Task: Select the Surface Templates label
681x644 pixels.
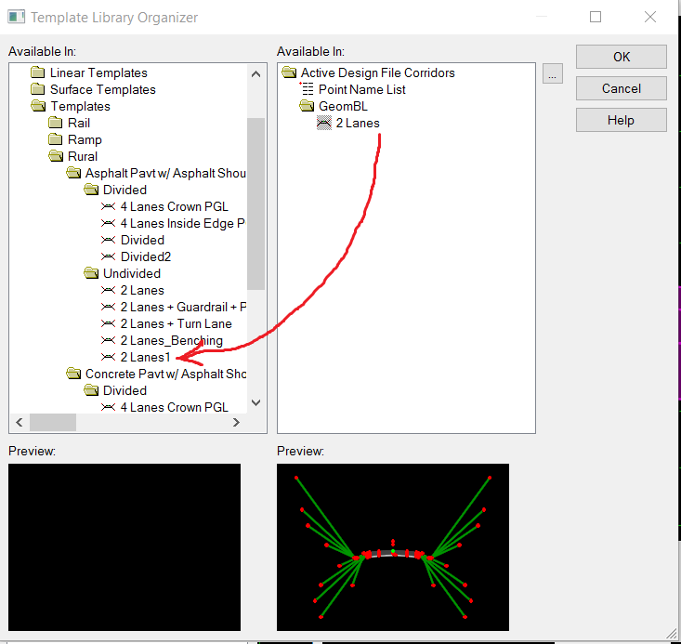Action: coord(103,89)
